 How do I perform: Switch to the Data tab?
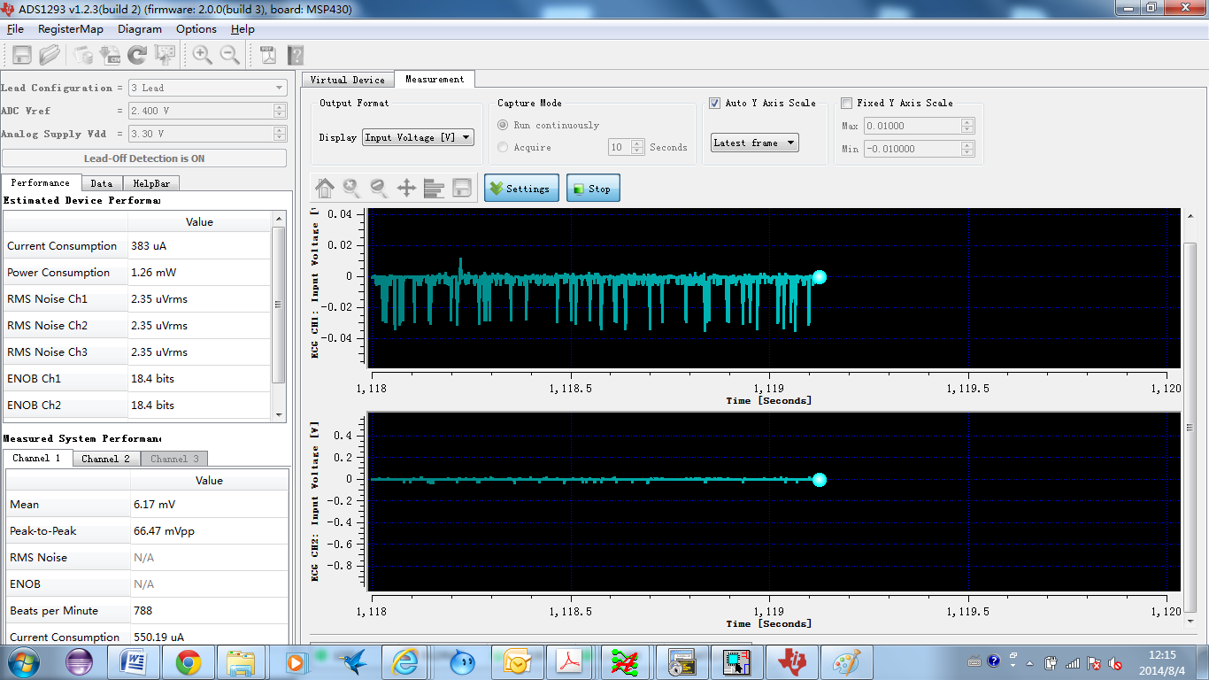coord(102,183)
